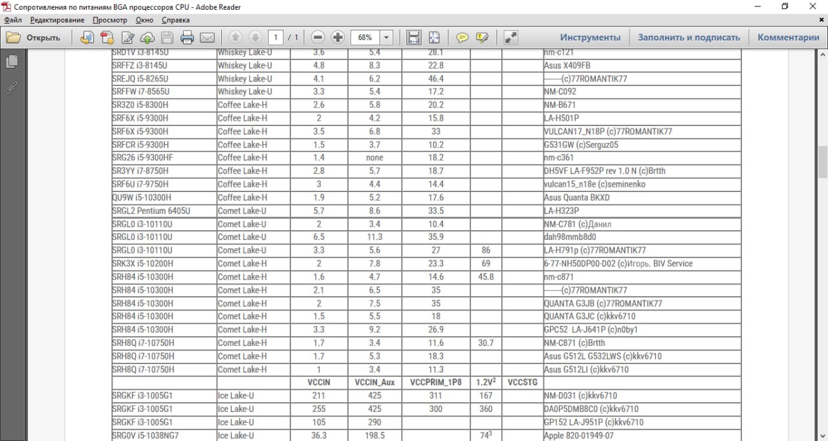Click the sign document pen icon
828x441 pixels.
(x=127, y=38)
